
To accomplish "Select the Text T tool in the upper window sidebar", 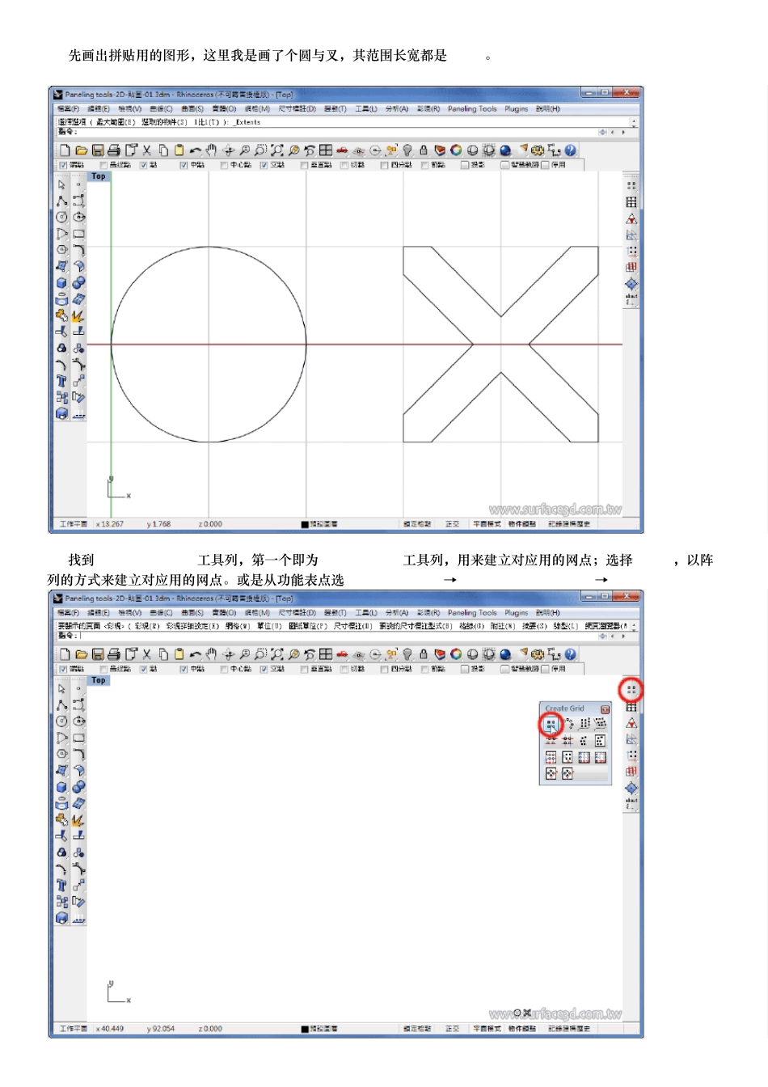I will click(61, 381).
